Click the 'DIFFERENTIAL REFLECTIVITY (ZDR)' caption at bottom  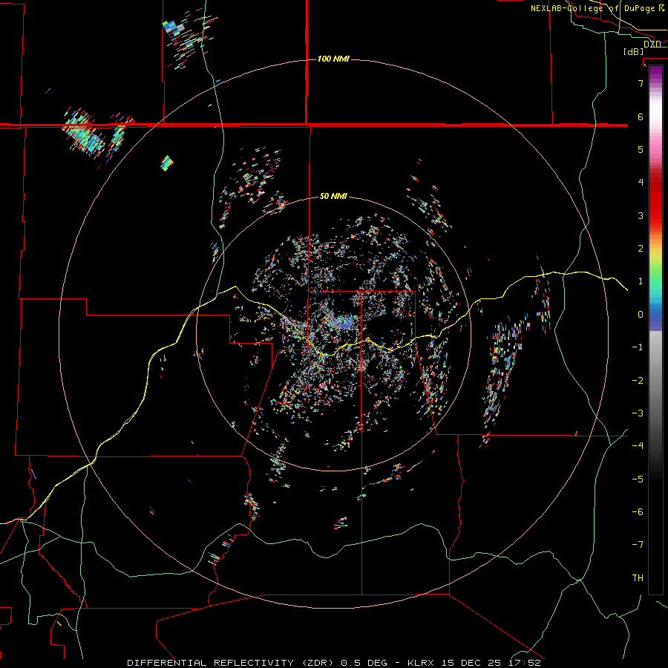point(232,663)
